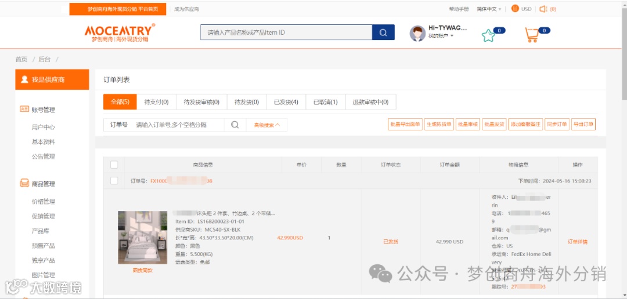Image resolution: width=627 pixels, height=299 pixels.
Task: Click the 导出订单 button
Action: point(583,124)
